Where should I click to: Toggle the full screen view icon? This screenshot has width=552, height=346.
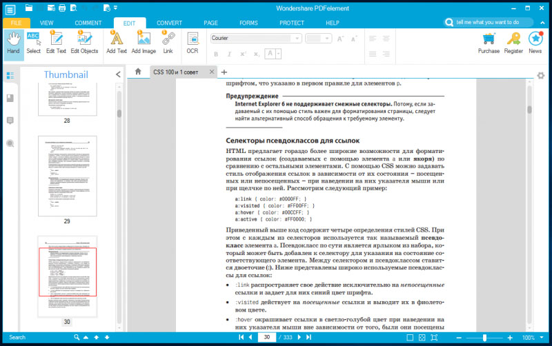434,338
